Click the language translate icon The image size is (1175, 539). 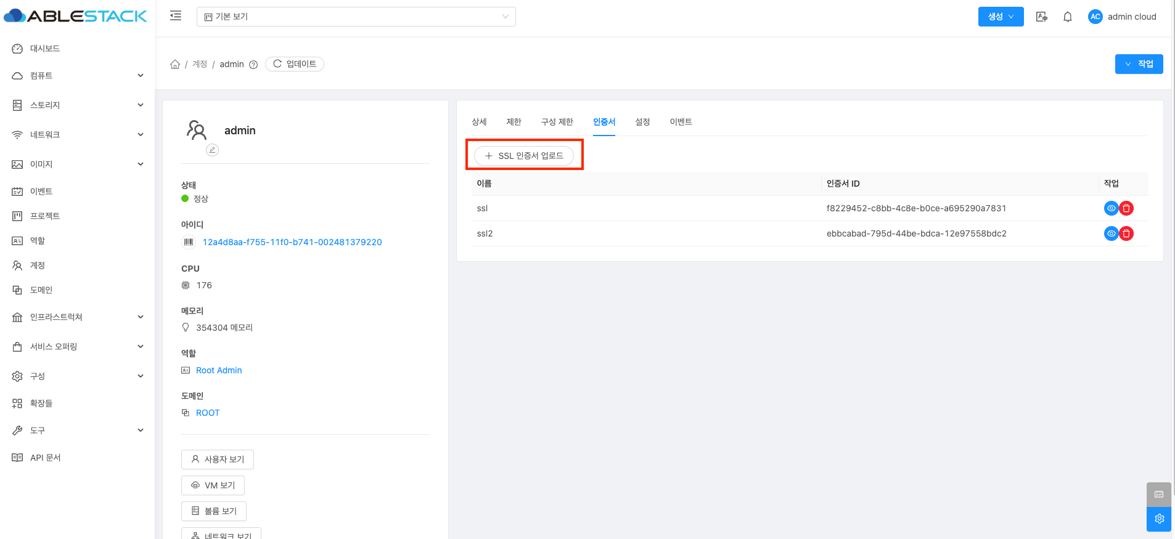pyautogui.click(x=1042, y=17)
